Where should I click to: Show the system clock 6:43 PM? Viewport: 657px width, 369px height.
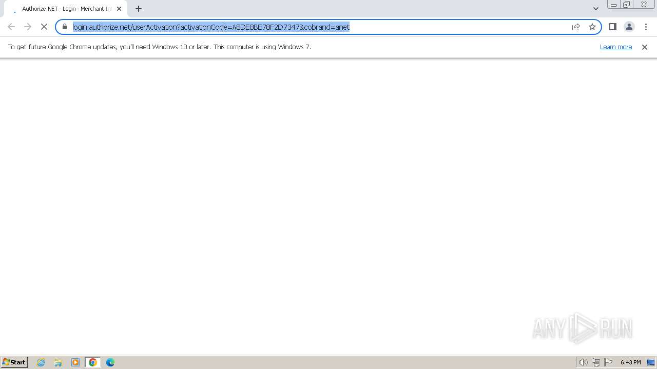point(630,362)
